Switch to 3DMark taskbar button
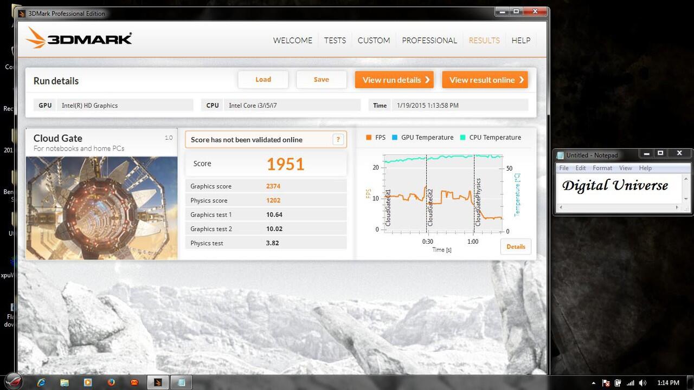The height and width of the screenshot is (390, 694). (x=158, y=382)
